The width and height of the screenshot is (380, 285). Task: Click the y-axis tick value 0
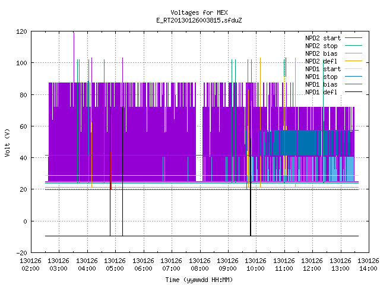tap(25, 221)
